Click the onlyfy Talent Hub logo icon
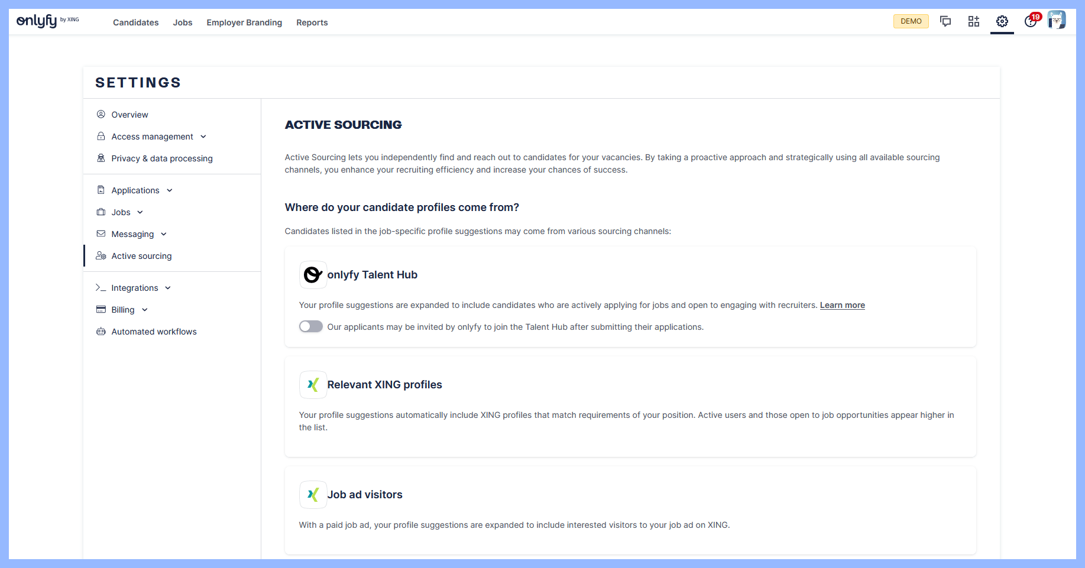 pos(313,275)
